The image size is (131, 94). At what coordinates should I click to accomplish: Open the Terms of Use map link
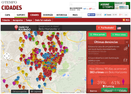coord(80,92)
